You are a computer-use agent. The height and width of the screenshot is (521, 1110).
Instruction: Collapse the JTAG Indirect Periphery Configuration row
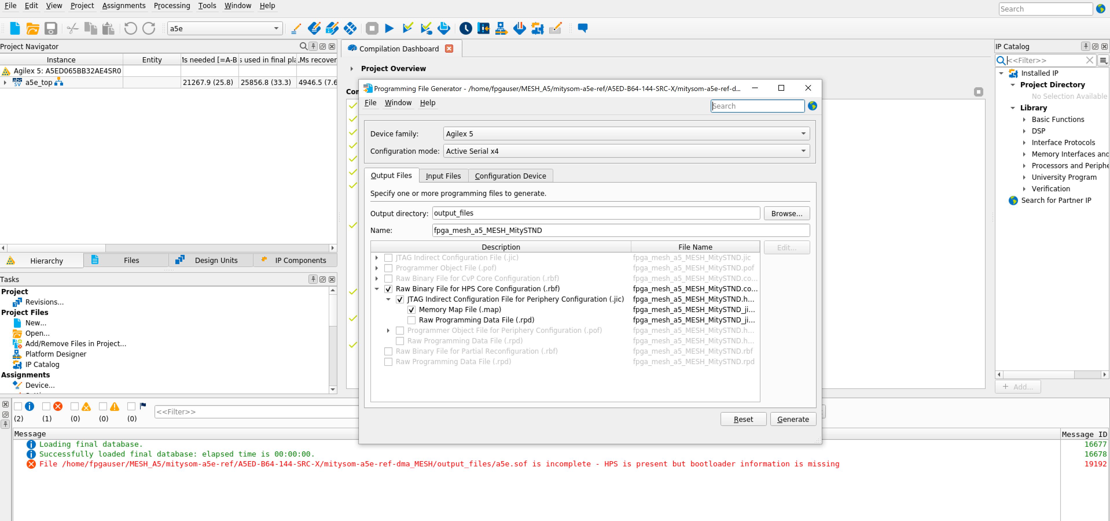[388, 299]
